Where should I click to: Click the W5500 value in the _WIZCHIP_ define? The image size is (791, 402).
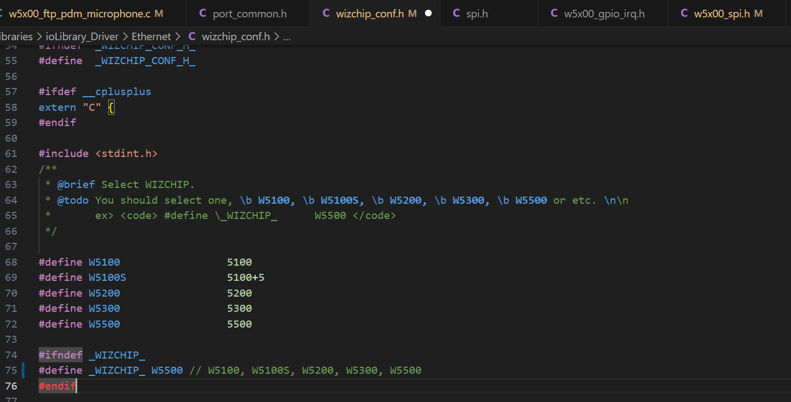167,370
